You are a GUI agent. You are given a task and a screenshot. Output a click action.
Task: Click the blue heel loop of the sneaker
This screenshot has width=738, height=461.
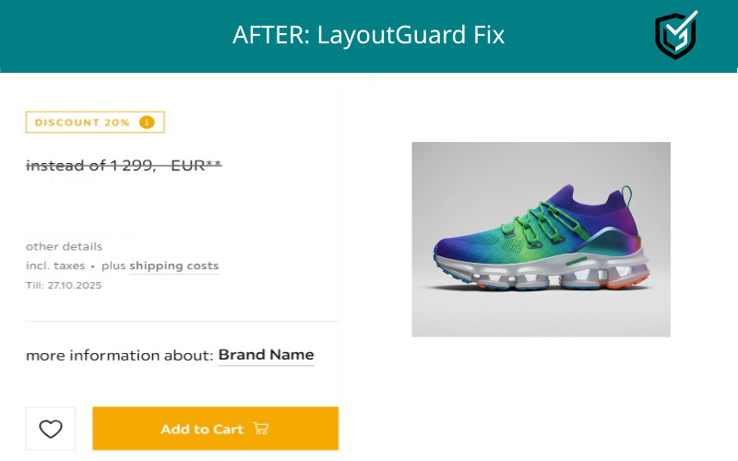626,196
